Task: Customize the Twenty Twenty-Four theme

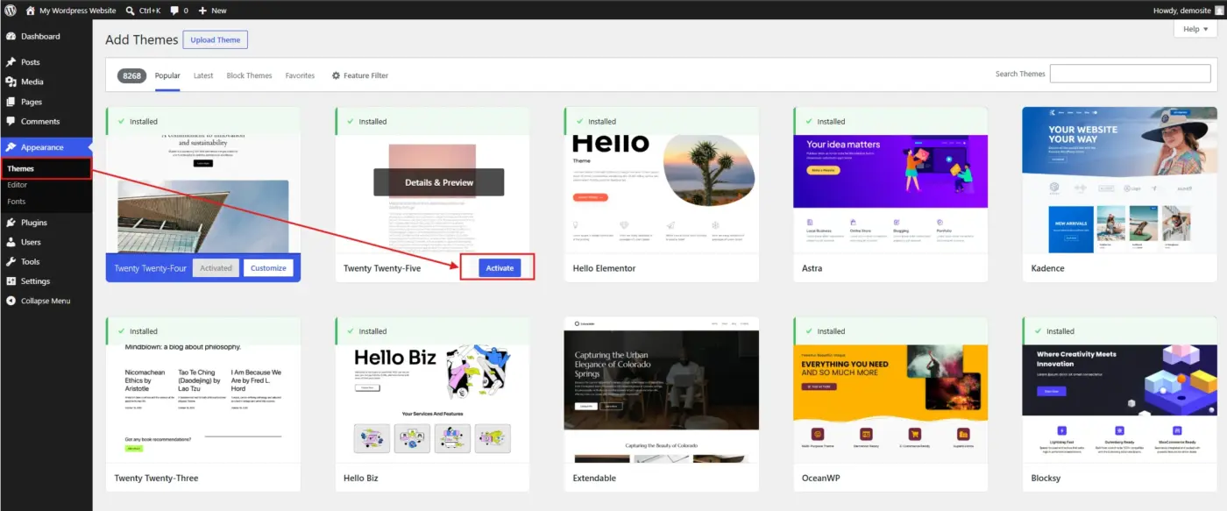Action: (268, 268)
